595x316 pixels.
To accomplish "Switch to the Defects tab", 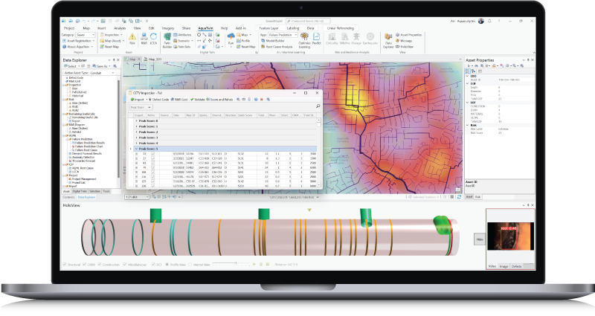I will [x=518, y=265].
